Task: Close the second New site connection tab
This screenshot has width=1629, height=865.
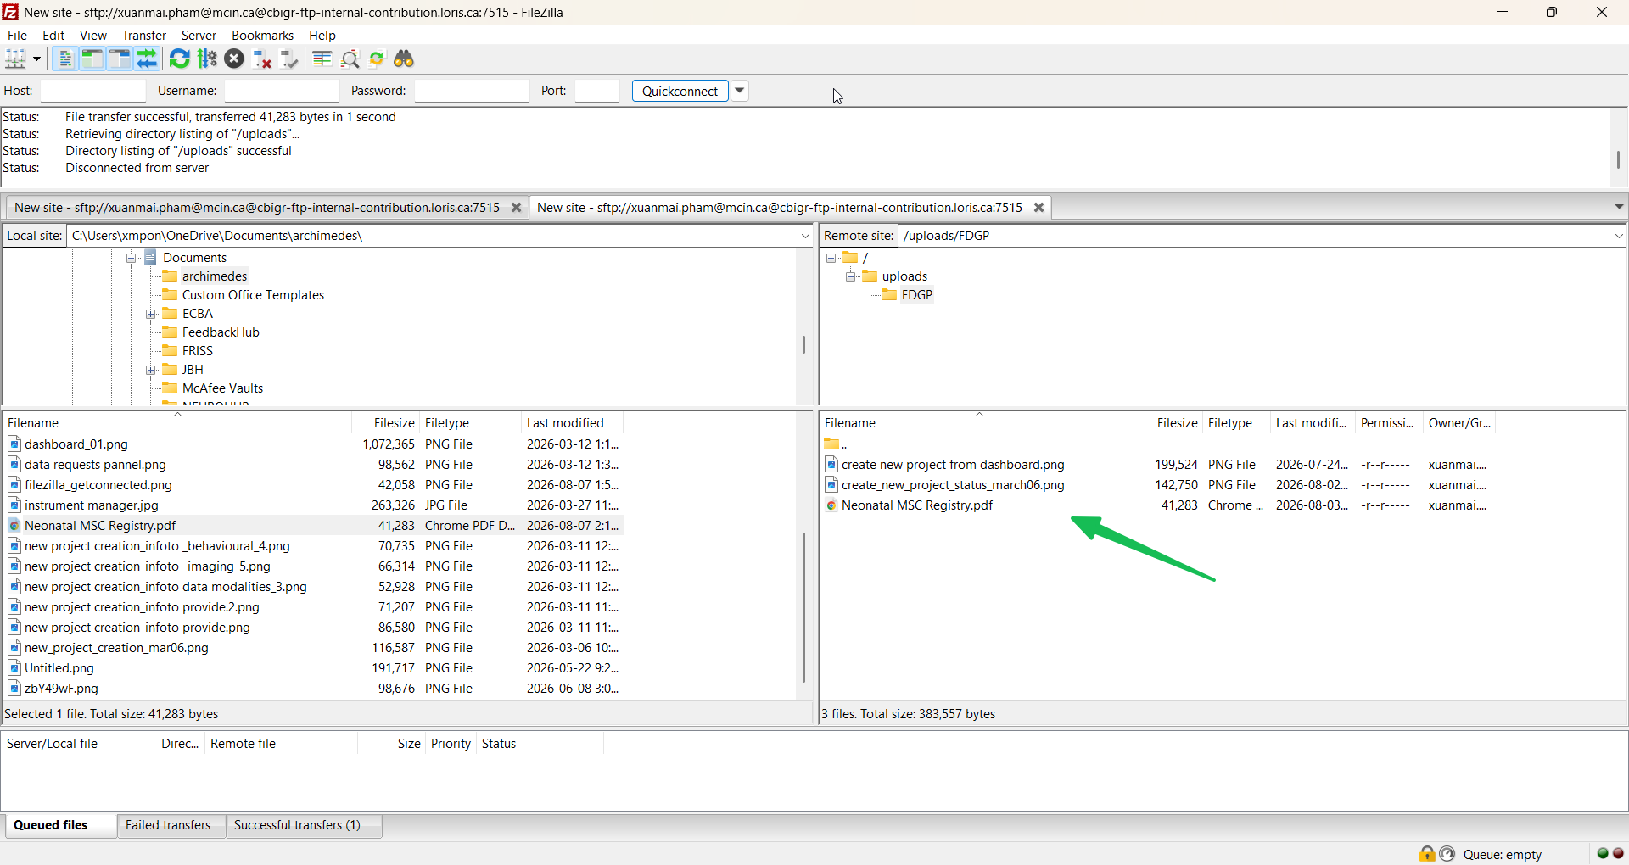Action: coord(1038,208)
